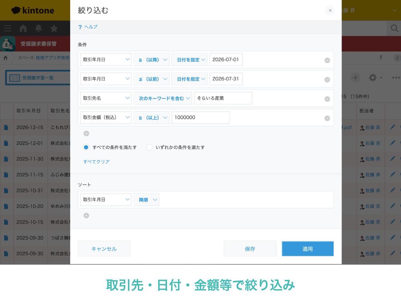The height and width of the screenshot is (299, 401).
Task: Open 次のキーワードを含む operator dropdown
Action: pos(163,98)
